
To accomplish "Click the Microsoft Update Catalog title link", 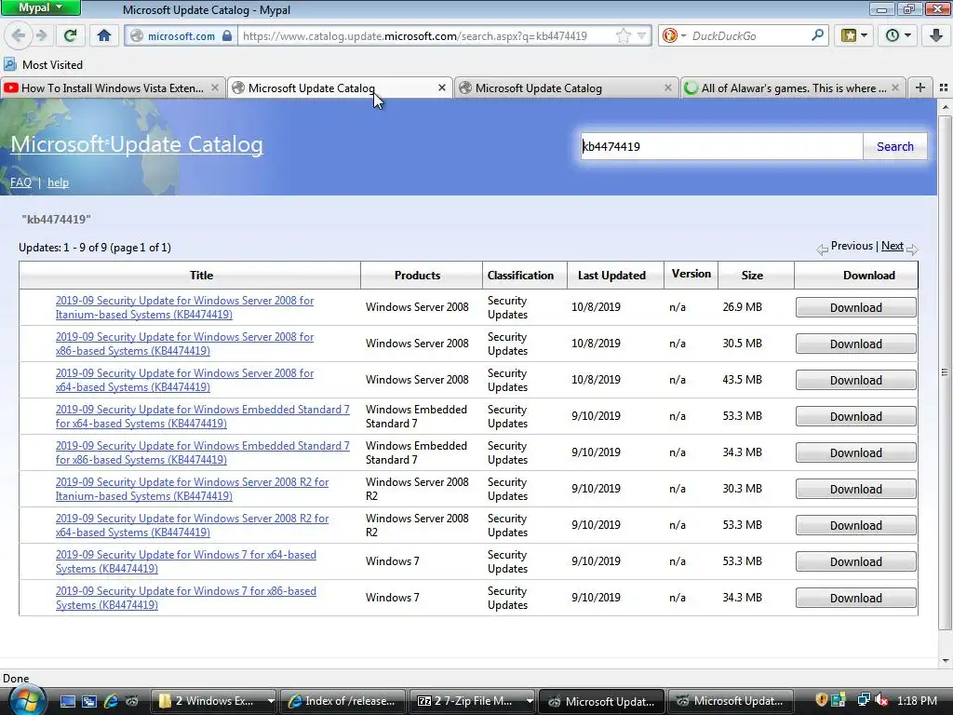I will click(x=137, y=144).
